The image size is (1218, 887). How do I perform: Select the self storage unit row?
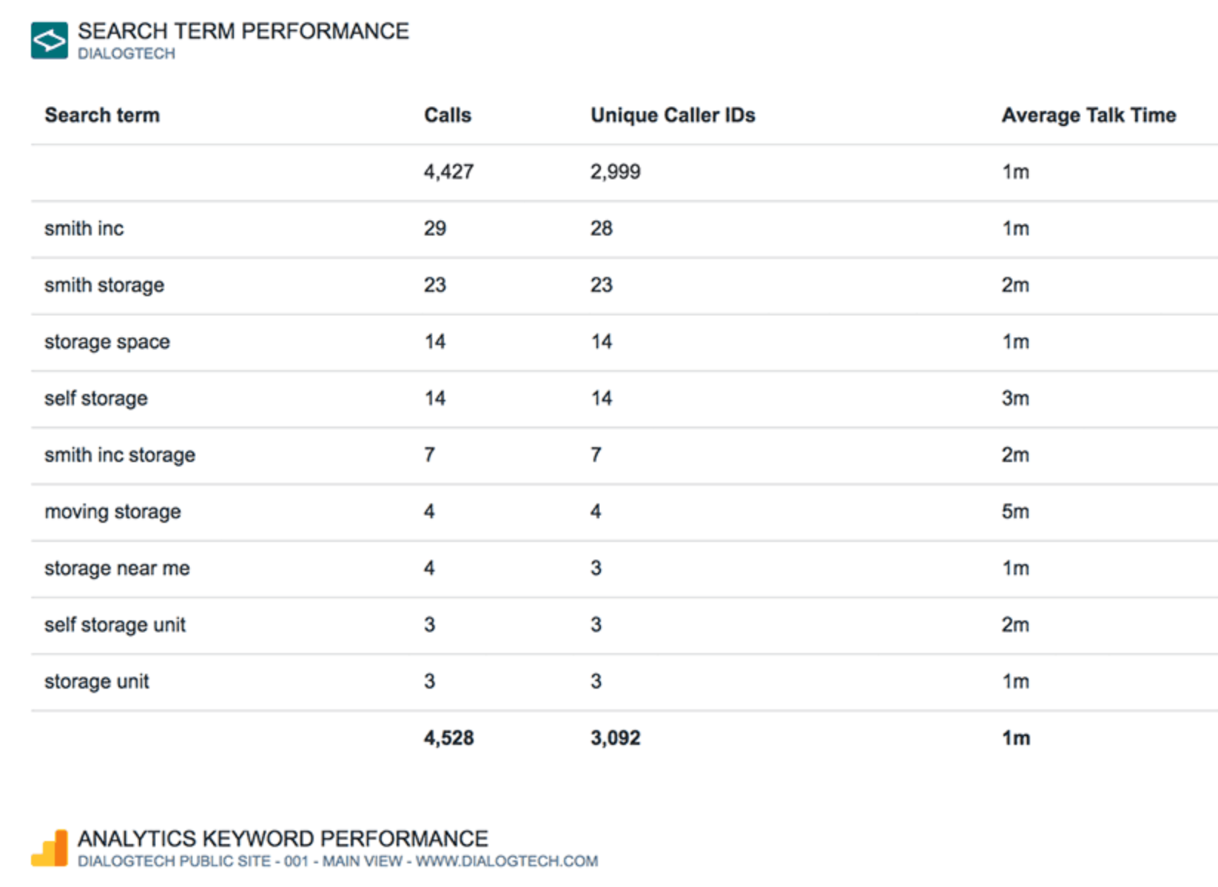pos(625,626)
